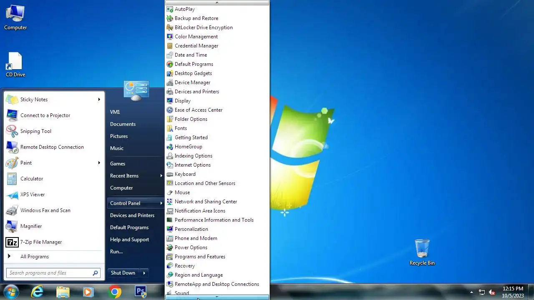The image size is (534, 300).
Task: Click the HomeGroup icon in the list
Action: click(170, 147)
